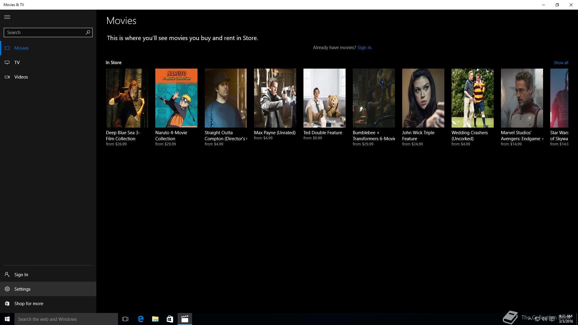Viewport: 578px width, 325px height.
Task: Click the 'from $26.99' price text
Action: coord(116,144)
